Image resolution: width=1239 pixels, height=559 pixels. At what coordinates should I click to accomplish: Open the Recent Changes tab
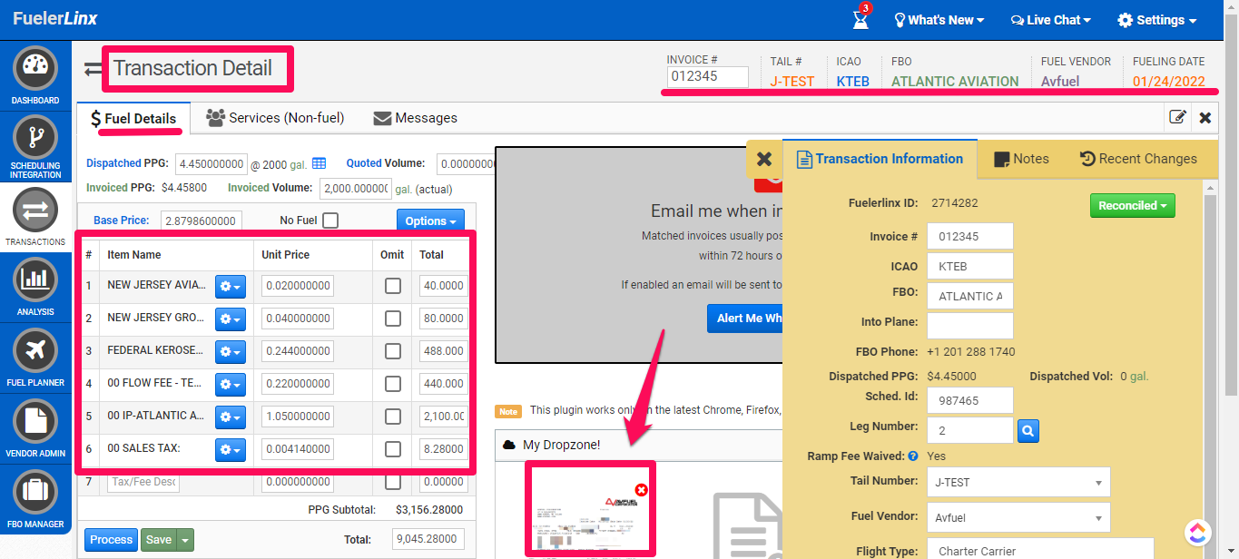pyautogui.click(x=1138, y=159)
